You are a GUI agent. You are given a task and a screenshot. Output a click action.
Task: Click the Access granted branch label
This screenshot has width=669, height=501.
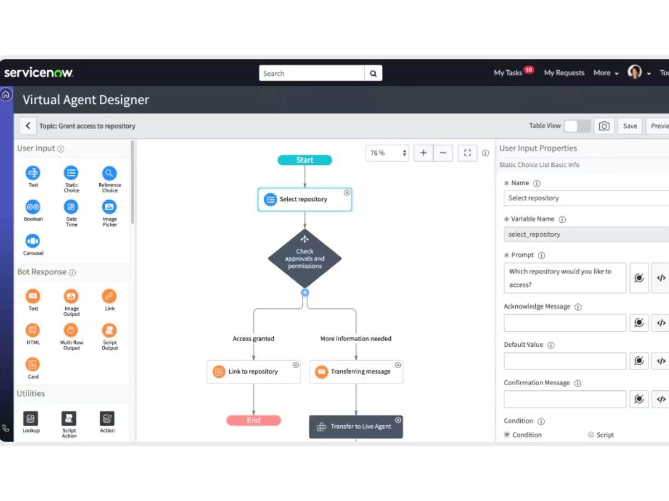(254, 338)
